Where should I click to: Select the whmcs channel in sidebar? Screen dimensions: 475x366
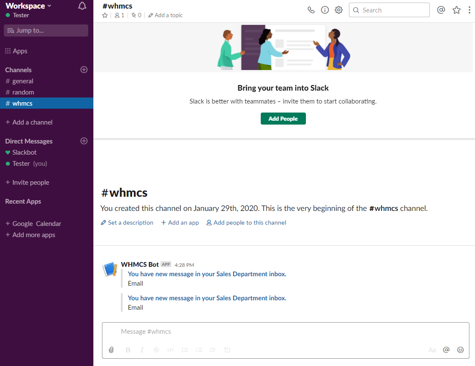point(46,103)
